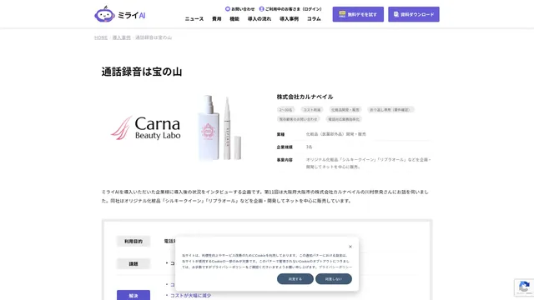Click the 利用目的 label
The height and width of the screenshot is (300, 534).
coord(133,241)
